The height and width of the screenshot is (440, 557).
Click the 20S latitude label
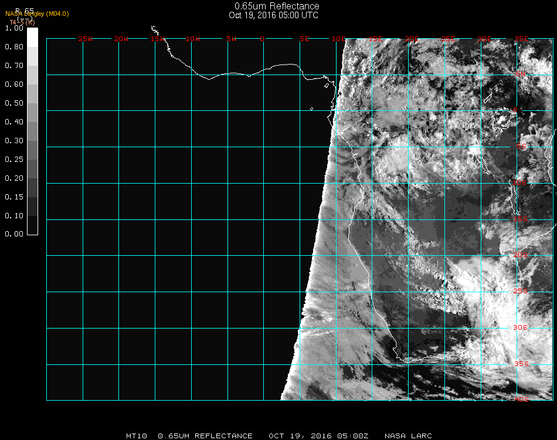521,255
